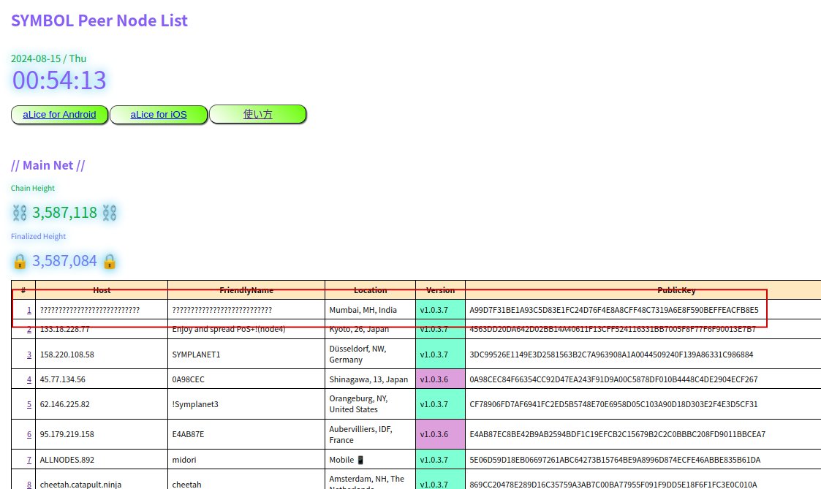
Task: Click the Finalized Height label
Action: 38,236
